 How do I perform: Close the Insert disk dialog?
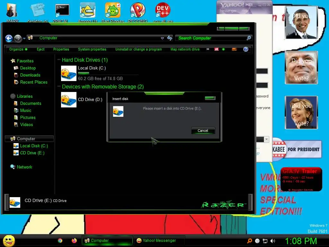coord(210,98)
